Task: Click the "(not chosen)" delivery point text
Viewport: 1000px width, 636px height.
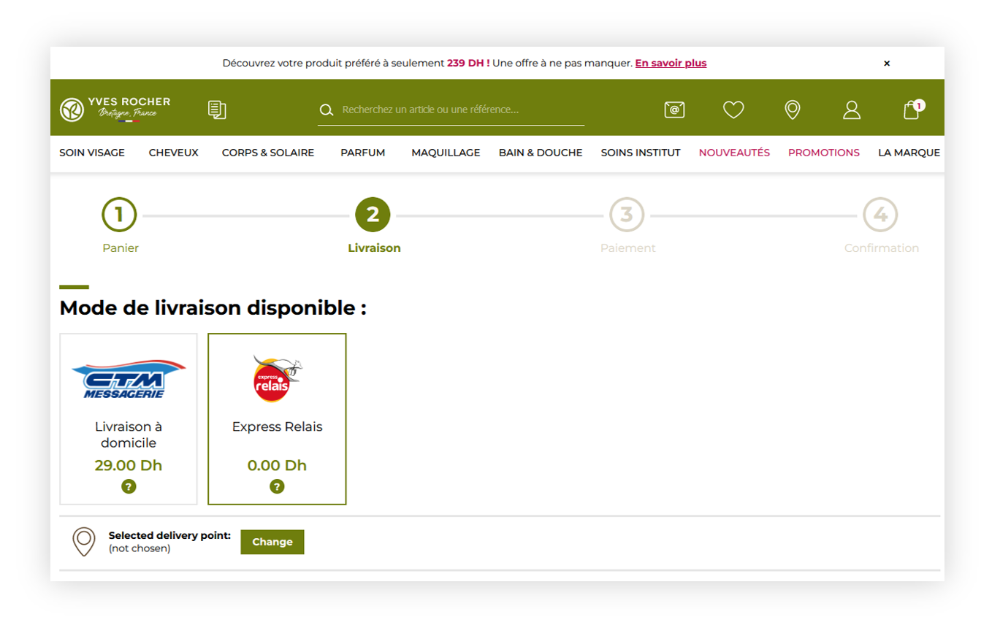Action: (x=140, y=548)
